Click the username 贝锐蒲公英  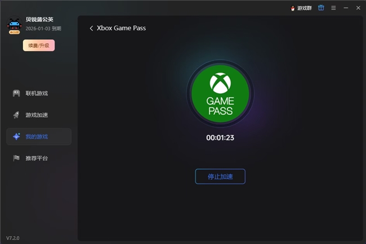pos(39,19)
